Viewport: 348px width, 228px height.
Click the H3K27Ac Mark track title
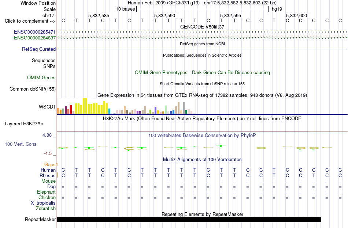point(202,119)
